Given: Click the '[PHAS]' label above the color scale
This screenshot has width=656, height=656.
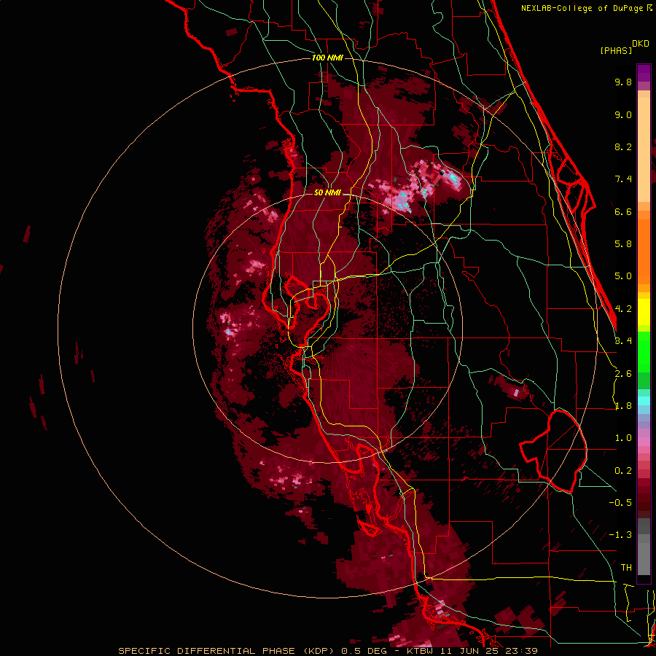Looking at the screenshot, I should pos(616,50).
